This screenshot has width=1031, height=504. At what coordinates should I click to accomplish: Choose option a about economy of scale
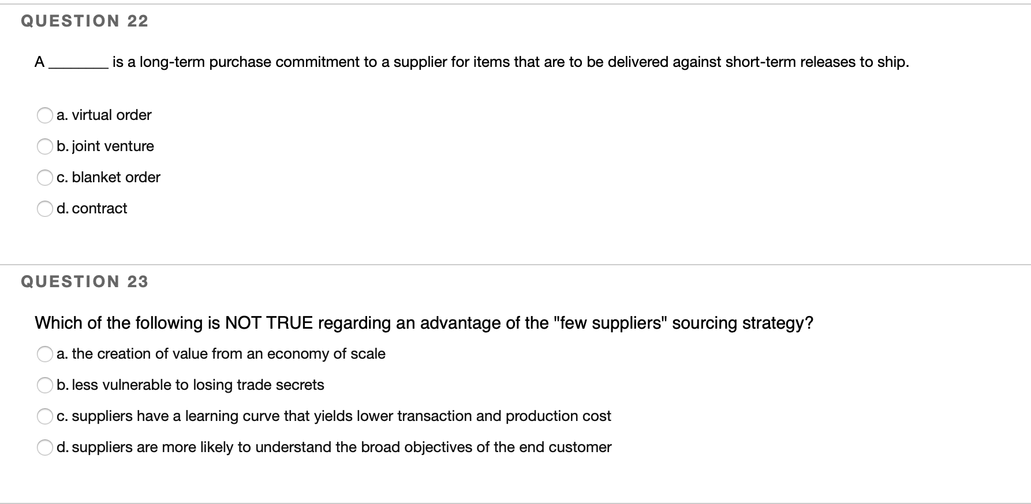click(x=46, y=354)
